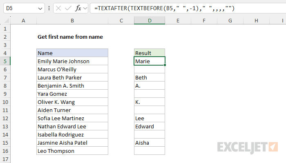This screenshot has height=163, width=286.
Task: Select column F header
Action: [x=204, y=20]
